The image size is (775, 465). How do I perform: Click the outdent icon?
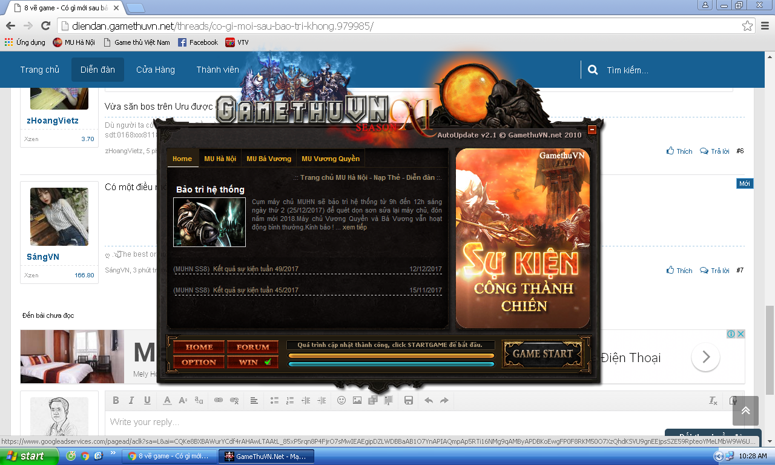pyautogui.click(x=306, y=400)
